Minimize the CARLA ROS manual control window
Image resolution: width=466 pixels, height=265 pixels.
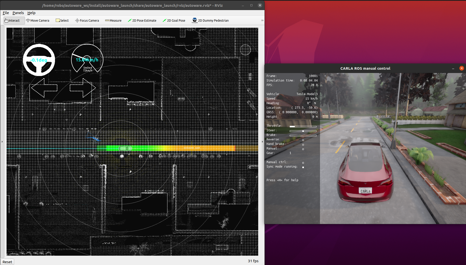tap(453, 68)
